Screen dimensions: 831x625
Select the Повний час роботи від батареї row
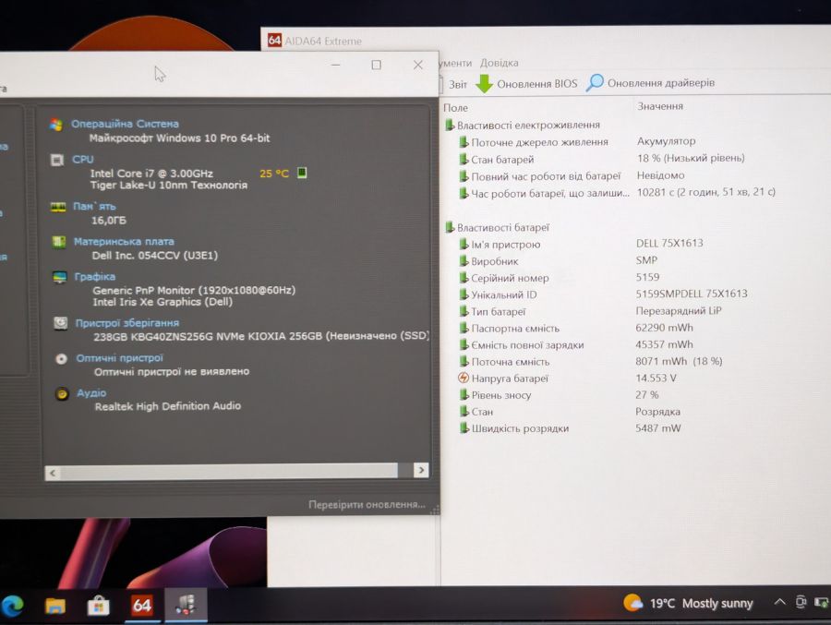[636, 175]
